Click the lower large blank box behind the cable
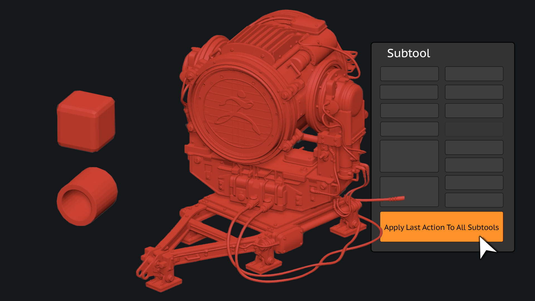535x301 pixels. tap(409, 191)
